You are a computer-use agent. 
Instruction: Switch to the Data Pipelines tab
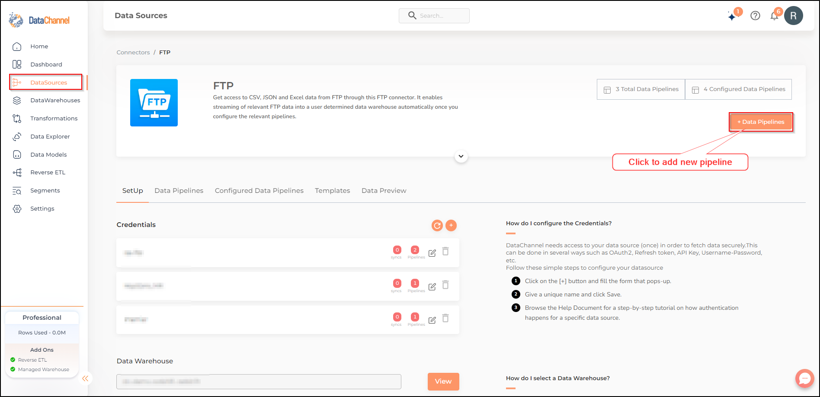tap(179, 191)
